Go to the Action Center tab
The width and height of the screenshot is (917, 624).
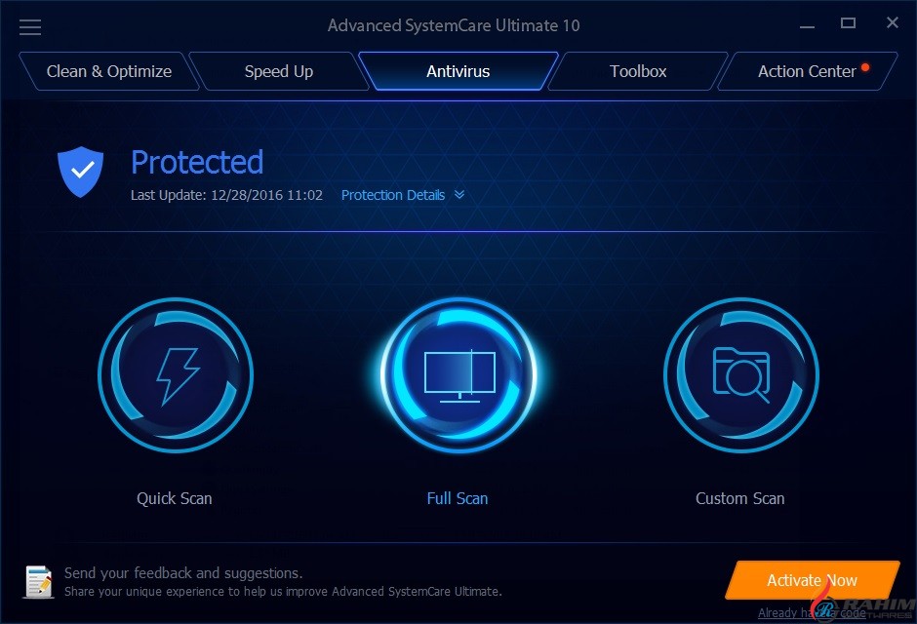pos(807,71)
